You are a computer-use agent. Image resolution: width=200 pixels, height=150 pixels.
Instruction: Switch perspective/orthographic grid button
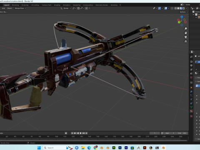(186, 41)
